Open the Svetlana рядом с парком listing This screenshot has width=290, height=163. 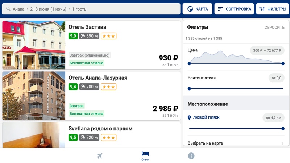[x=100, y=129]
